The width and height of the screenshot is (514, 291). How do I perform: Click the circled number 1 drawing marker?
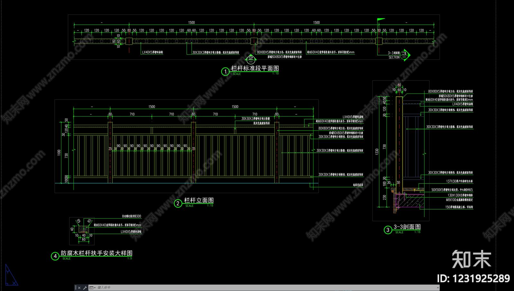pyautogui.click(x=225, y=71)
